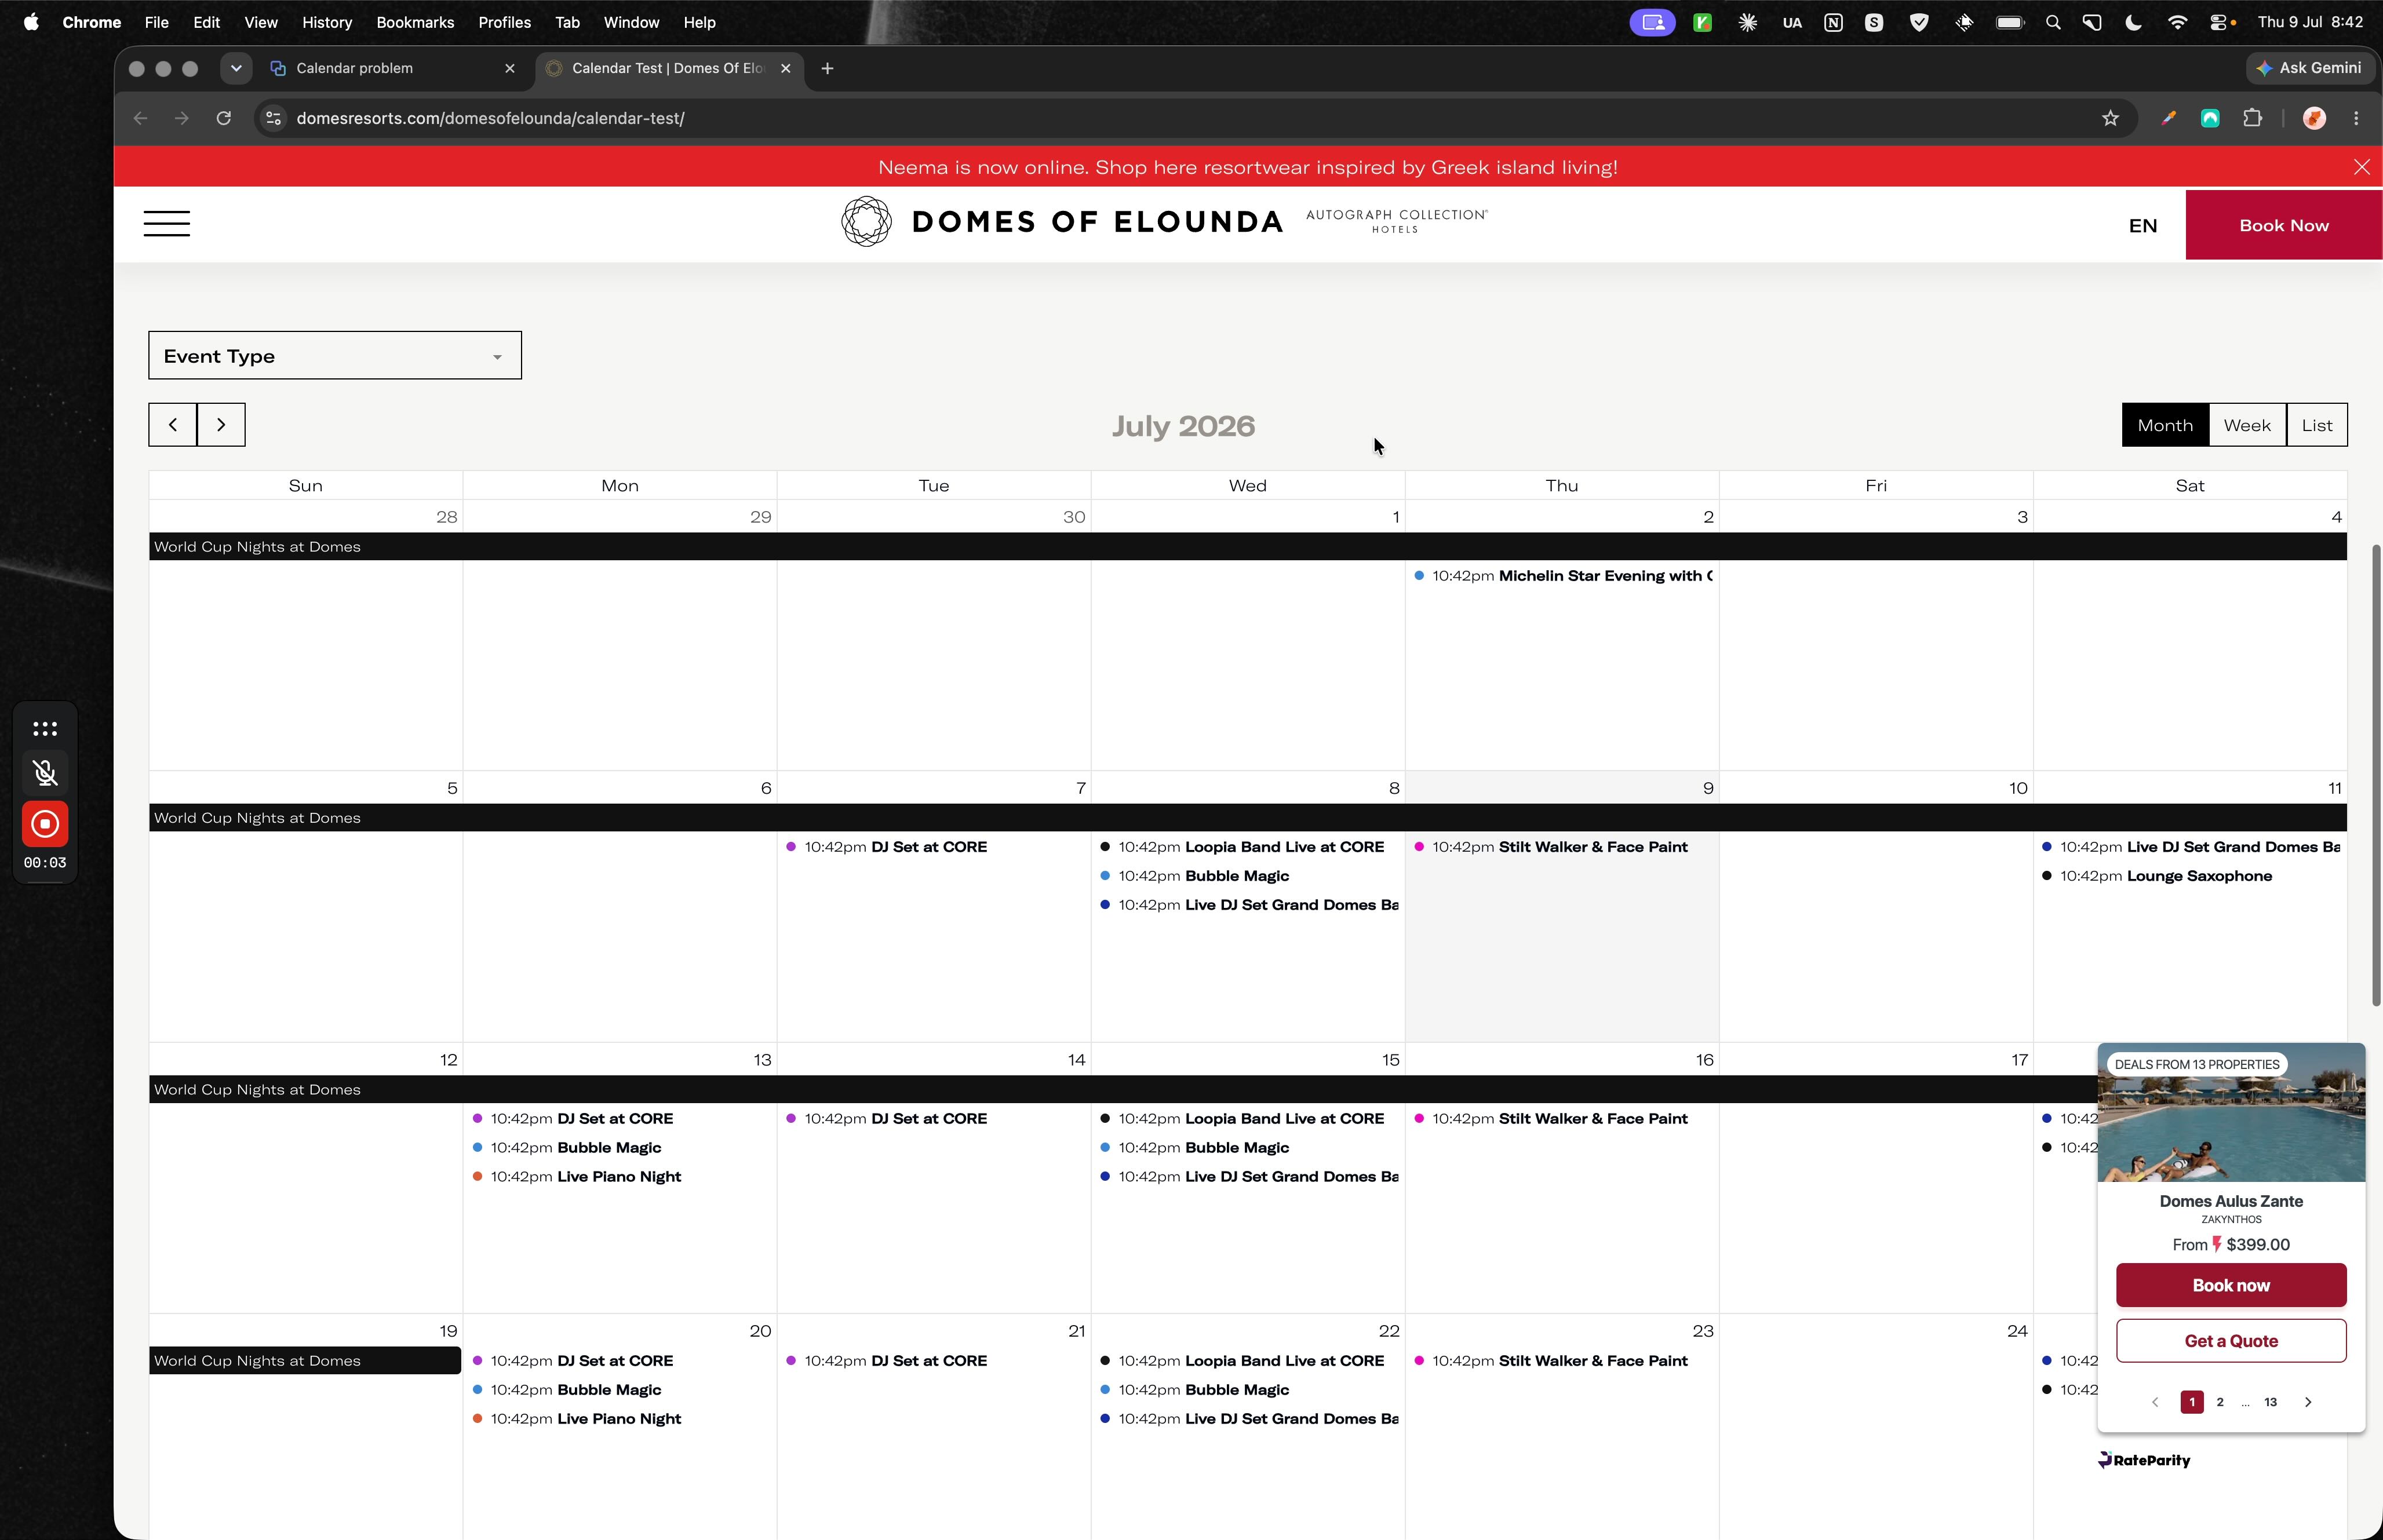View site information icon in address bar
This screenshot has width=2383, height=1540.
click(273, 118)
